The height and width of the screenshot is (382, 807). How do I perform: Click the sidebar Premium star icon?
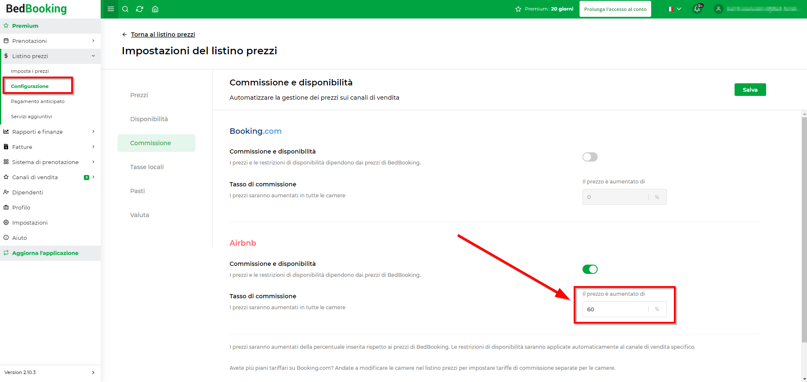[6, 26]
